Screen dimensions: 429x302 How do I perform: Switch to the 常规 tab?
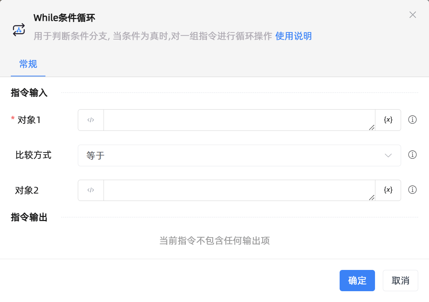click(28, 64)
